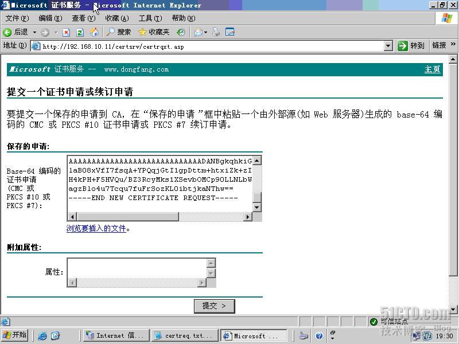Click the request textarea scroll-up arrow
Screen dimensions: 459x344
click(256, 161)
